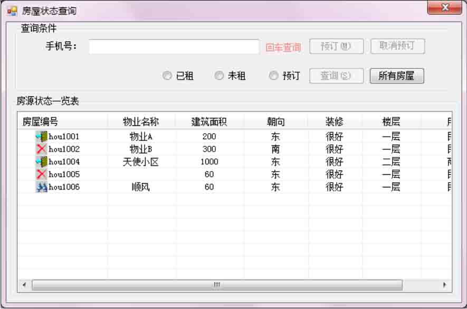The height and width of the screenshot is (309, 467).
Task: Click the 预订(M) button
Action: point(336,46)
